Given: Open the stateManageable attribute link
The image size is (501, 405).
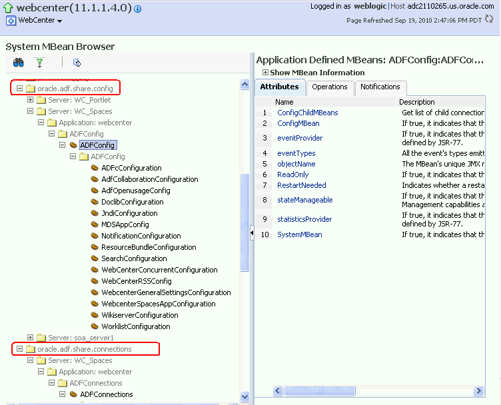Looking at the screenshot, I should 305,200.
